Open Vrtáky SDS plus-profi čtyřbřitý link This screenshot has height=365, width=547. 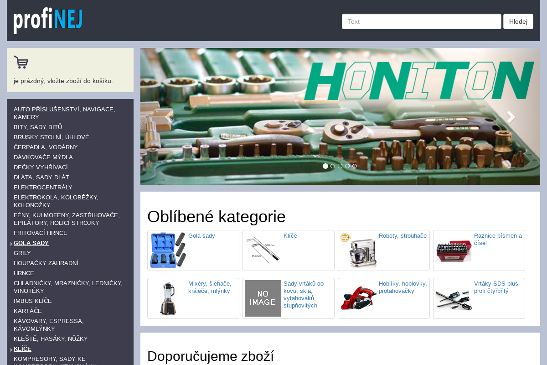pos(497,287)
